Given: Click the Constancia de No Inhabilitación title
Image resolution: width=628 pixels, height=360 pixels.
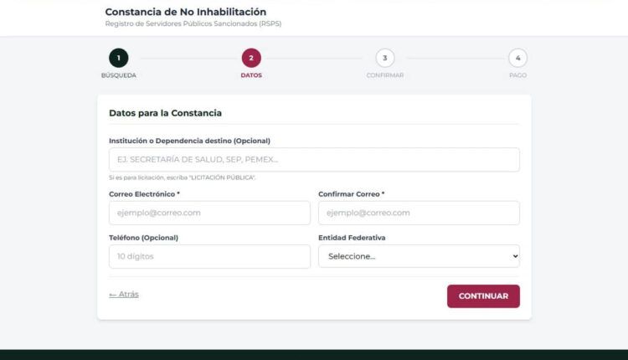Looking at the screenshot, I should tap(185, 12).
